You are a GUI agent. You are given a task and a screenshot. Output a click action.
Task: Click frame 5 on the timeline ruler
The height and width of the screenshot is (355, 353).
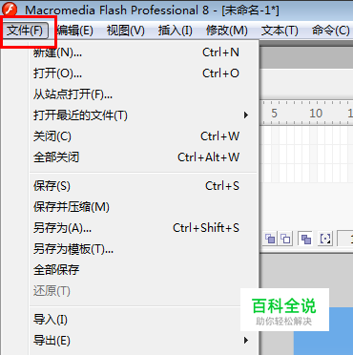click(275, 113)
